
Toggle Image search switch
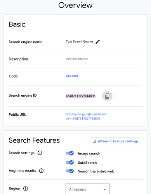70,153
